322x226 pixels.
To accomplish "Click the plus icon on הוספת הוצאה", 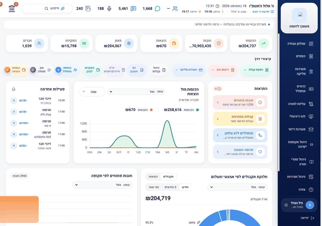I will (7, 70).
